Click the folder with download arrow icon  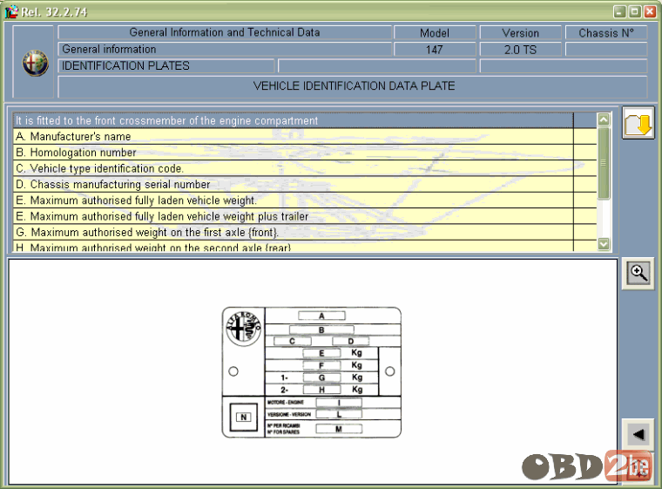[638, 123]
